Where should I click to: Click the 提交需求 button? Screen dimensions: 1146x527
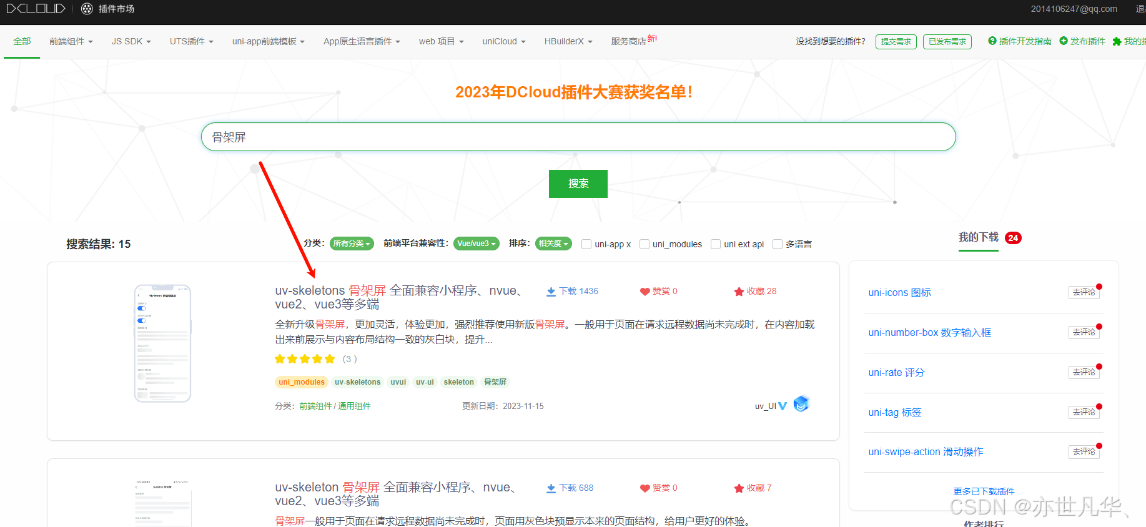pyautogui.click(x=896, y=42)
